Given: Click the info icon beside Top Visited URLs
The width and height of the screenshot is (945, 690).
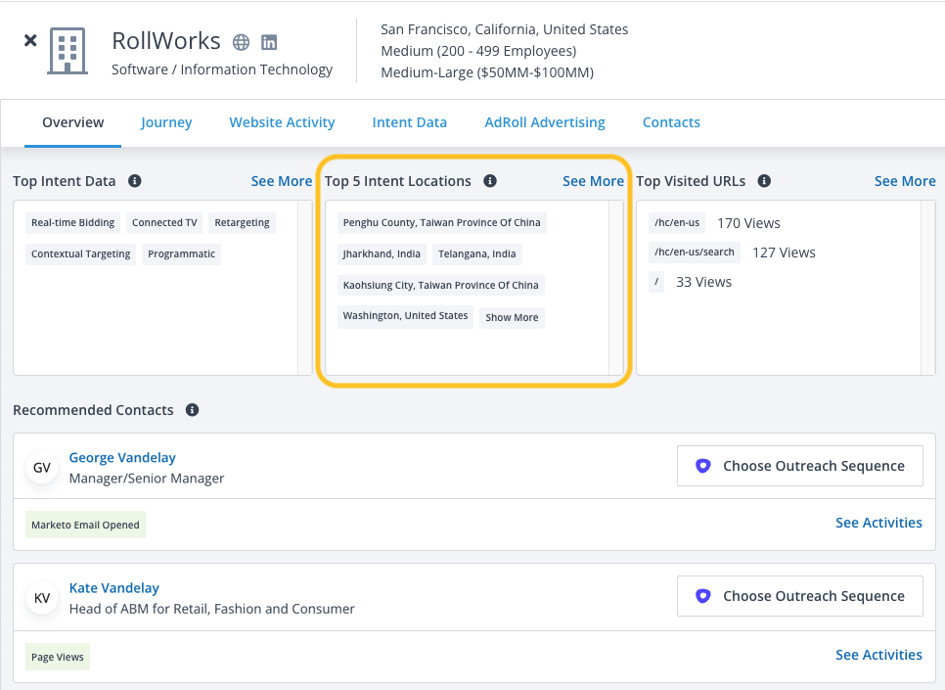Looking at the screenshot, I should (764, 181).
